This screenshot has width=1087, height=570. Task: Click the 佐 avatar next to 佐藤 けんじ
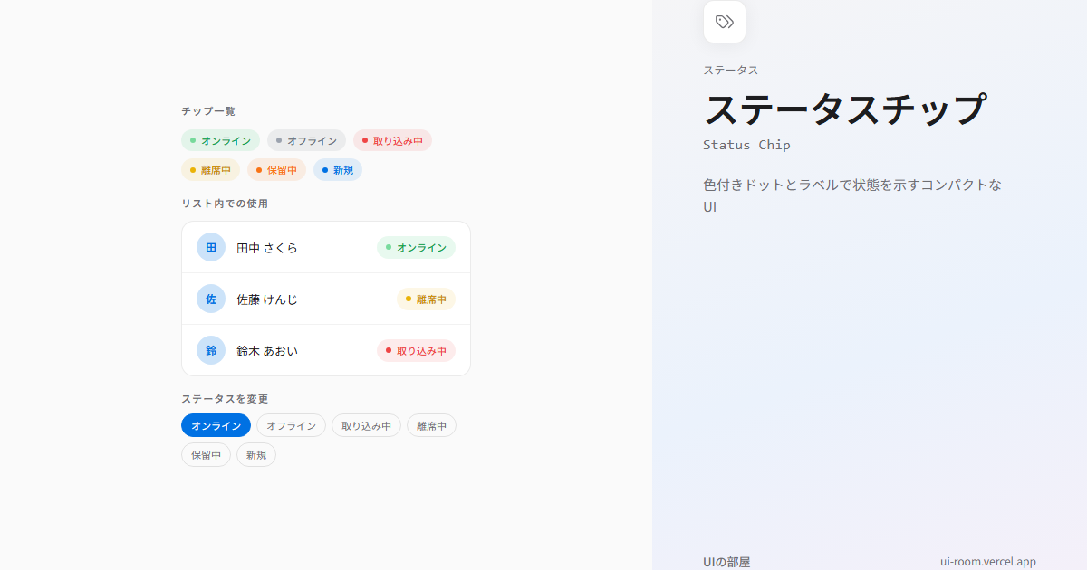tap(211, 299)
